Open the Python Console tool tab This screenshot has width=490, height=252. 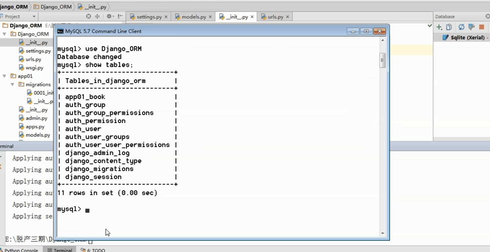click(x=19, y=250)
